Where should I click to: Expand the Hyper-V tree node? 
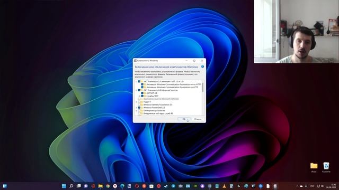[x=136, y=102]
